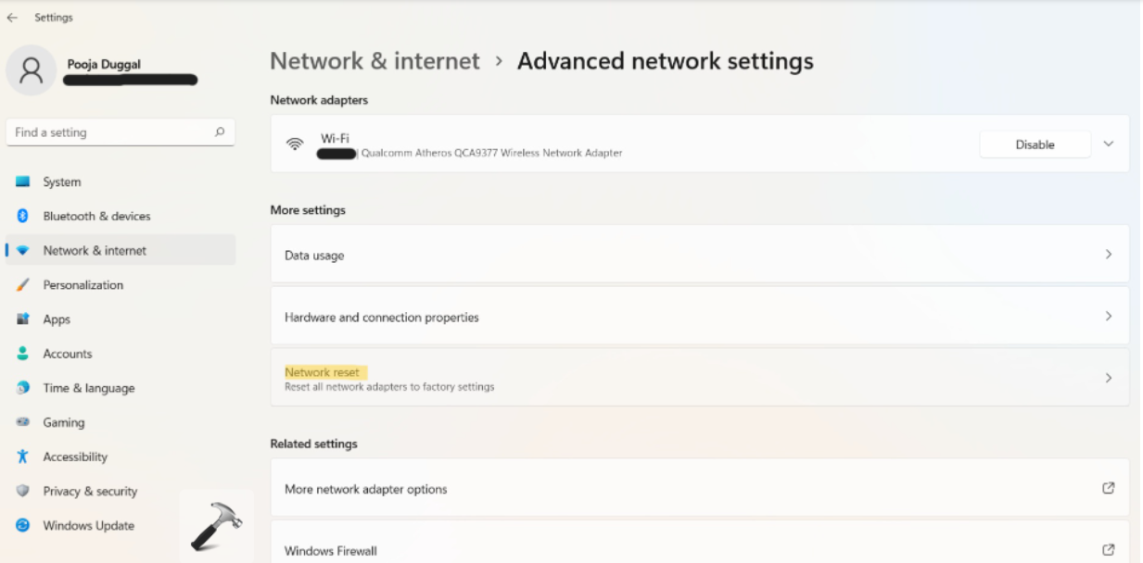Image resolution: width=1143 pixels, height=563 pixels.
Task: Disable the Wi-Fi network adapter
Action: tap(1035, 144)
